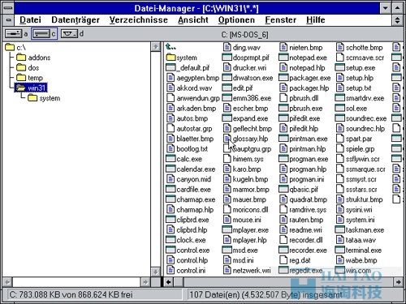
Task: Switch to drive c icon
Action: [x=41, y=34]
